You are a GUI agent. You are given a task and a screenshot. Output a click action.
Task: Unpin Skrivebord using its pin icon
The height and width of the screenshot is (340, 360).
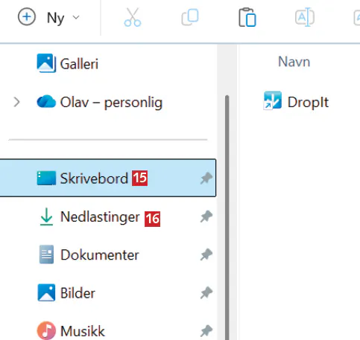coord(206,178)
